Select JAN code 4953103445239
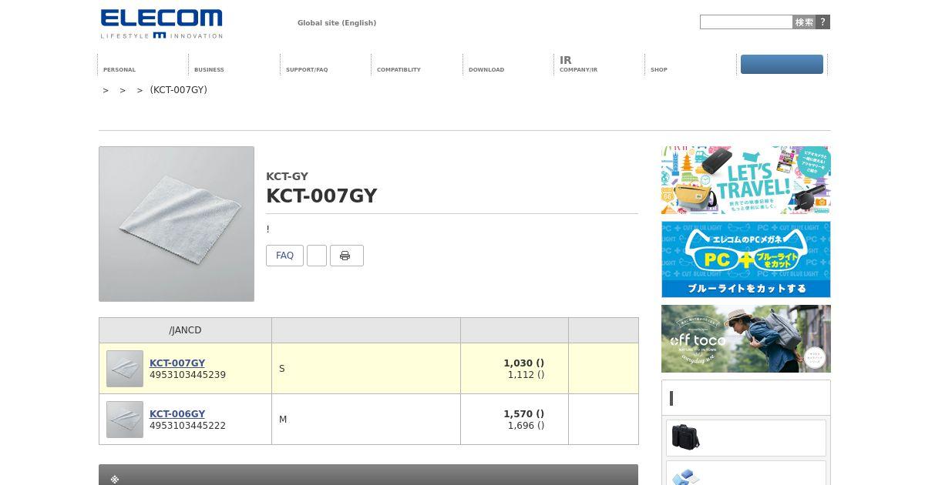 [187, 375]
